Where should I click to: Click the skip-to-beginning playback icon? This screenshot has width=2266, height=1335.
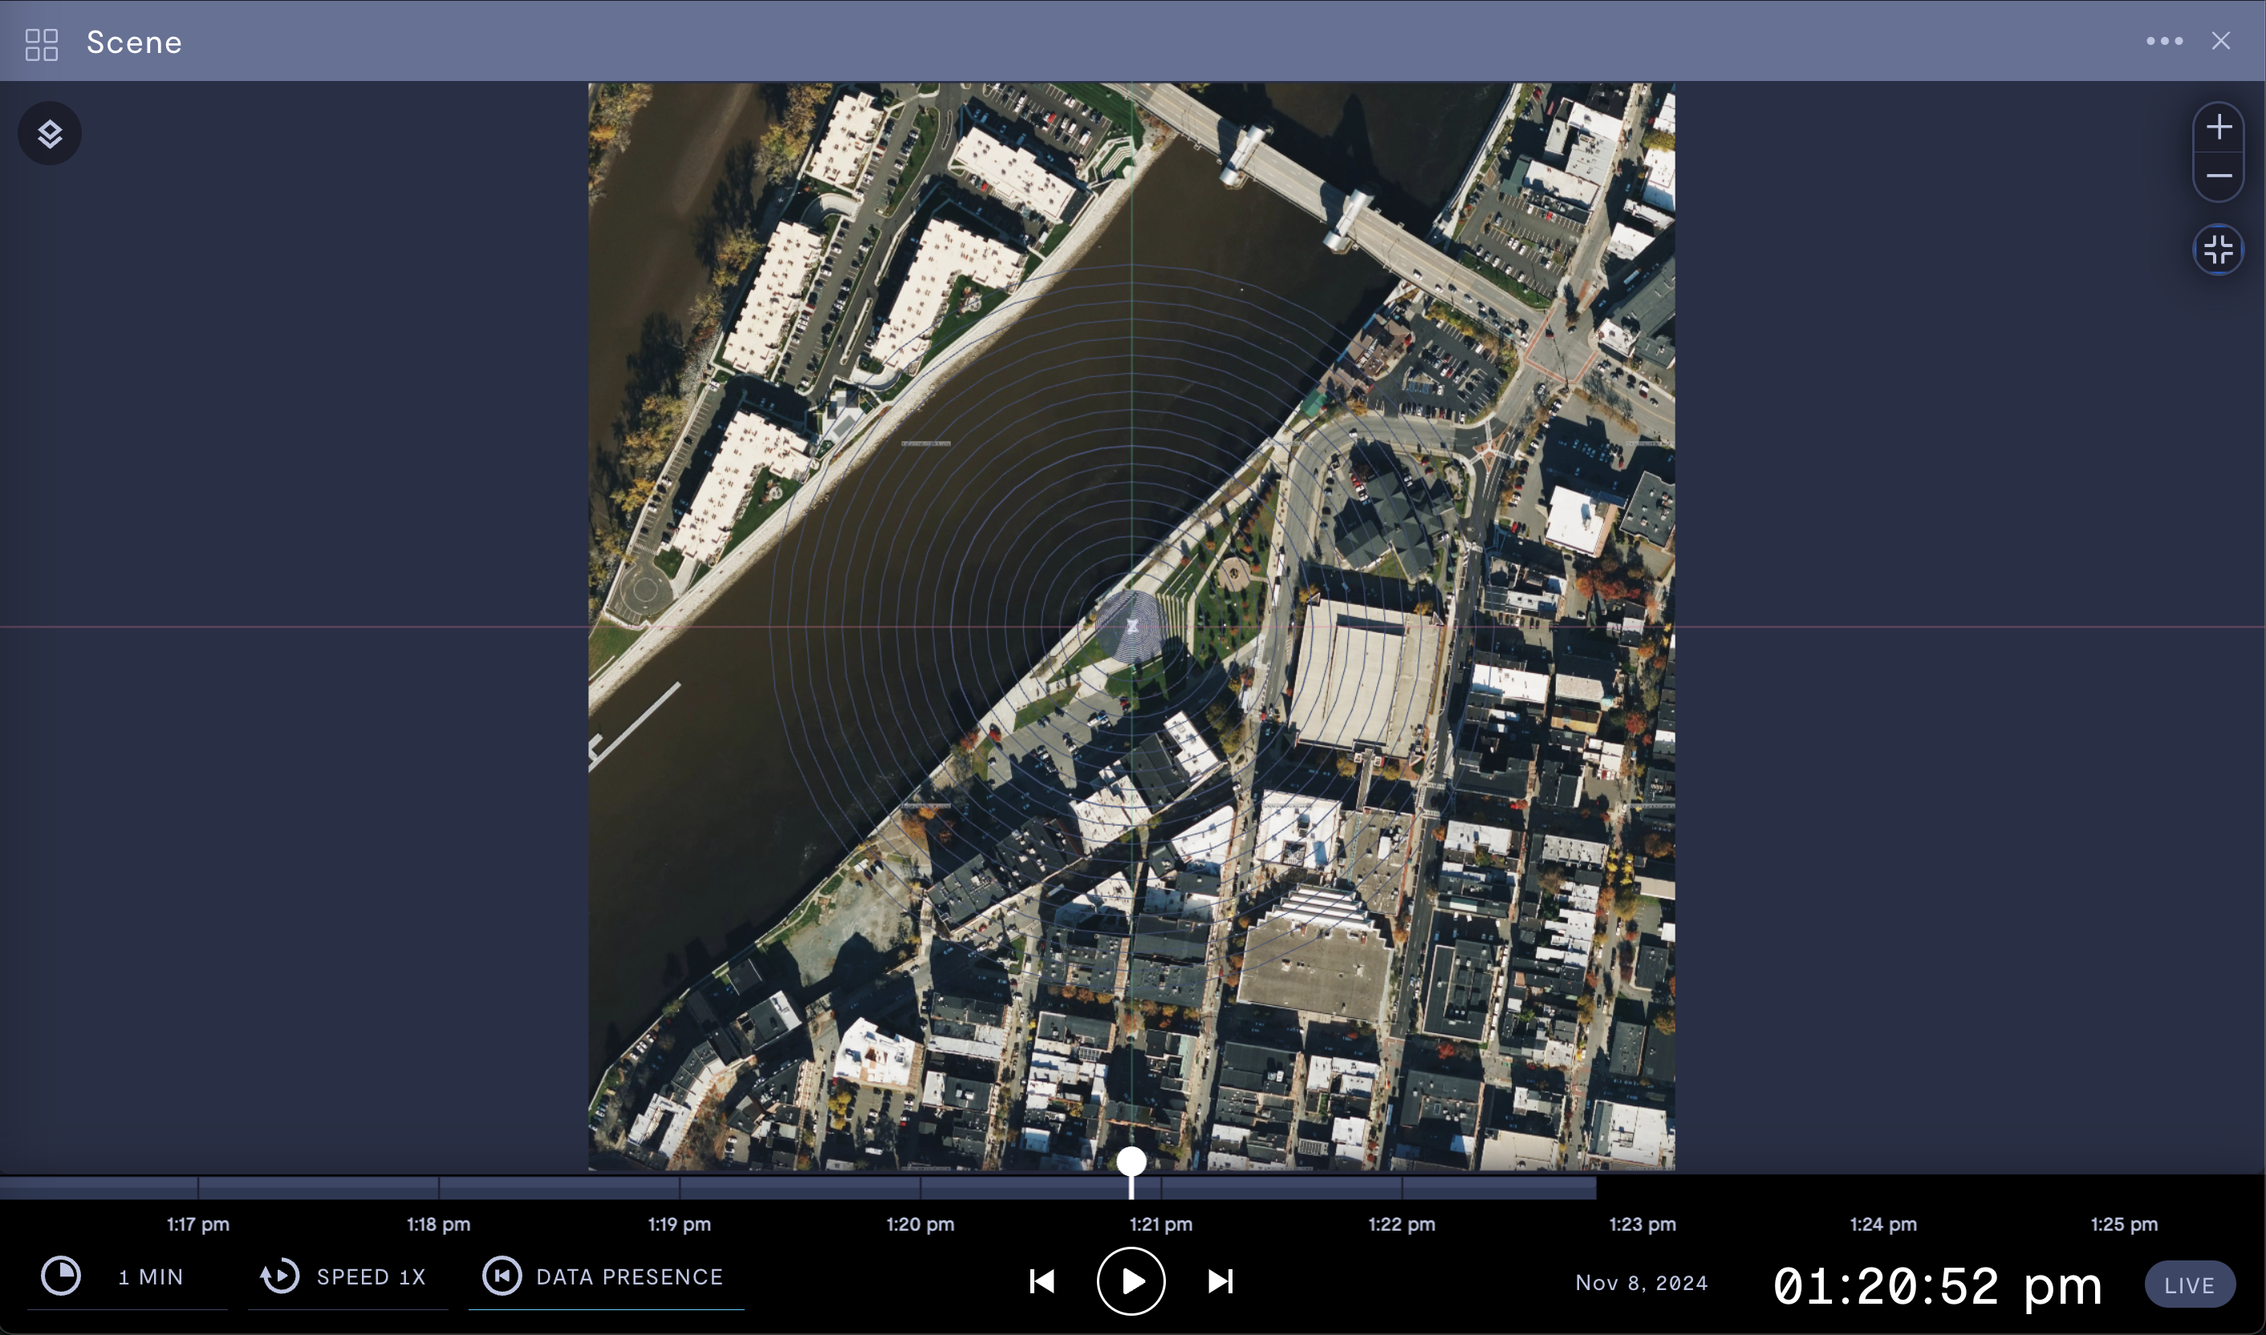(1042, 1280)
